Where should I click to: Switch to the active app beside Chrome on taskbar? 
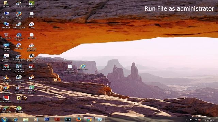pos(99,119)
